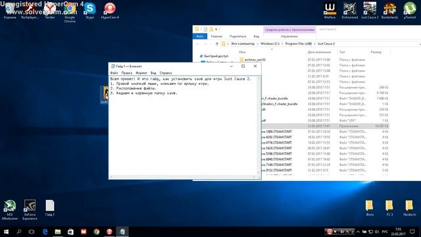
Task: Expand breadcrumb chevron after Program Files (x86)
Action: [x=315, y=44]
